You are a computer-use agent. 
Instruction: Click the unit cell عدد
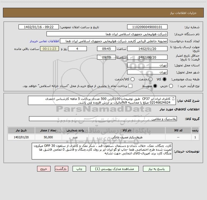(75, 137)
